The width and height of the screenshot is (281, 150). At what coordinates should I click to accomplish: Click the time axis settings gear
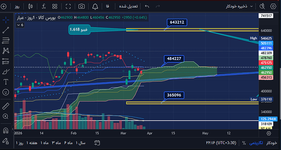click(269, 133)
